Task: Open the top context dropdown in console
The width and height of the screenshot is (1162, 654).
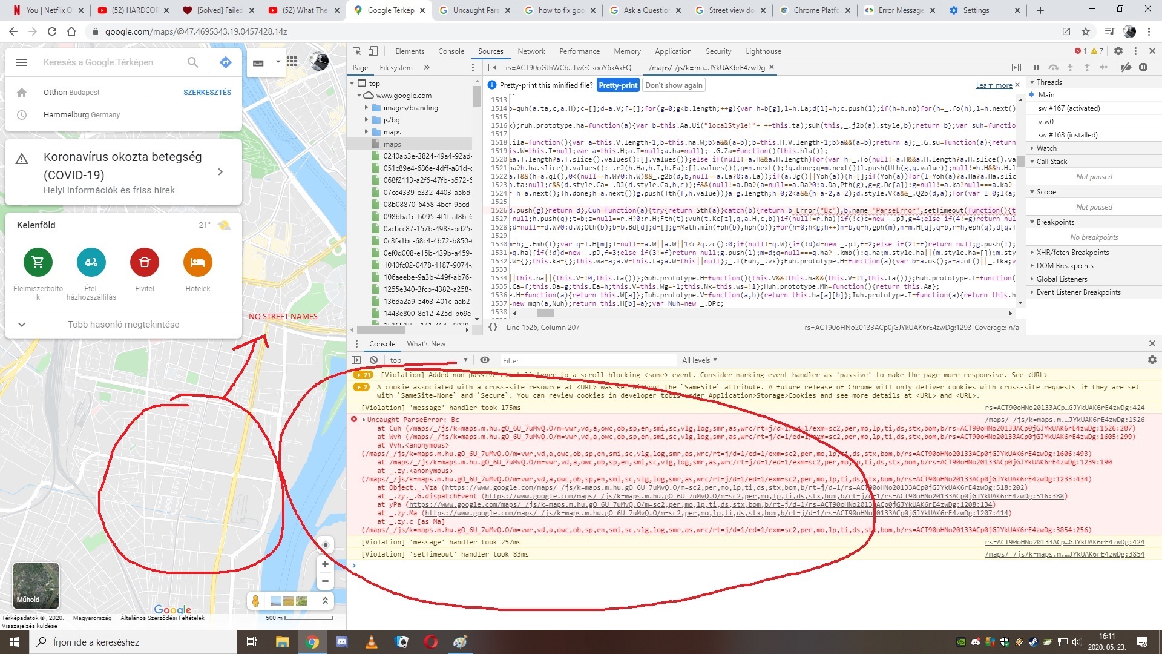Action: click(x=428, y=360)
